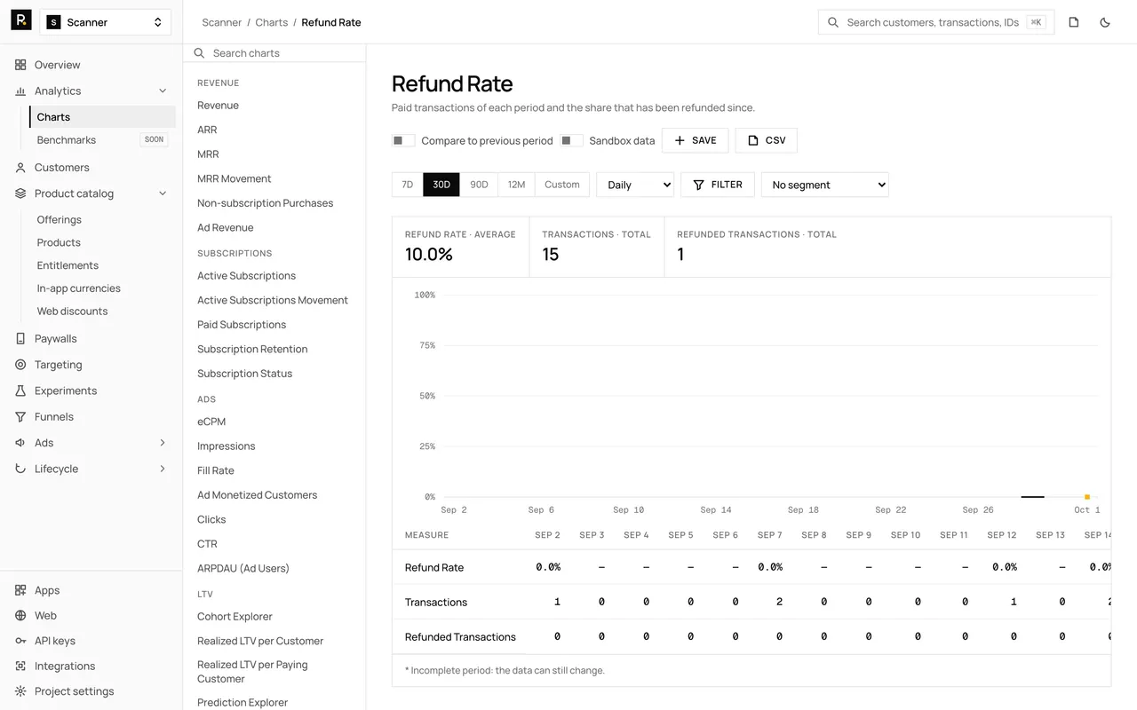Viewport: 1137px width, 710px height.
Task: Click the Funnels filter icon
Action: (x=20, y=416)
